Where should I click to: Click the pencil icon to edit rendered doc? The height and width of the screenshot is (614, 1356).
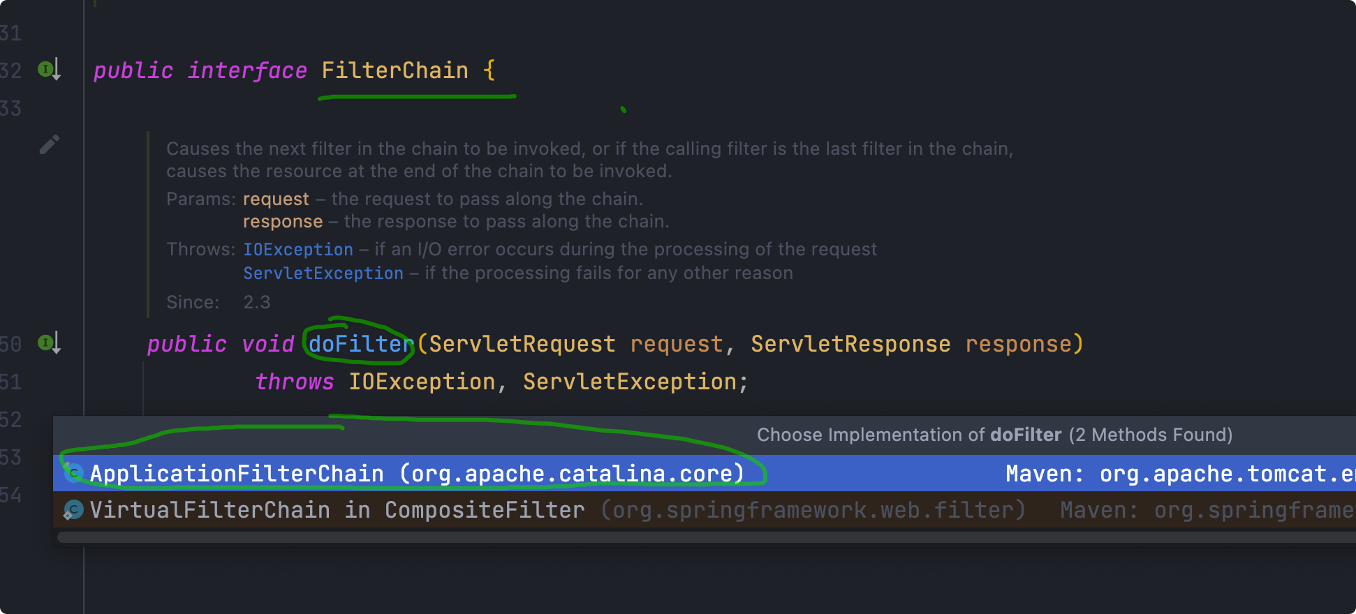coord(49,144)
